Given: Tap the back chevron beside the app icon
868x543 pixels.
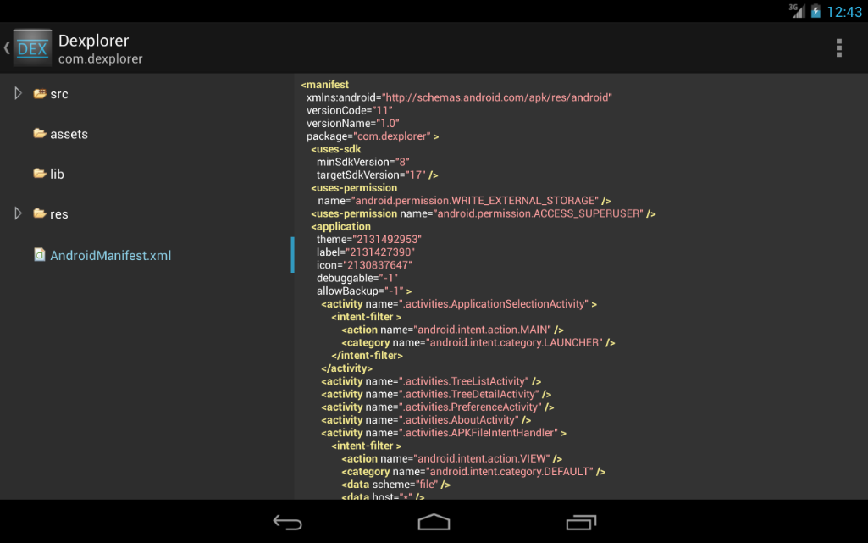Looking at the screenshot, I should (x=7, y=48).
